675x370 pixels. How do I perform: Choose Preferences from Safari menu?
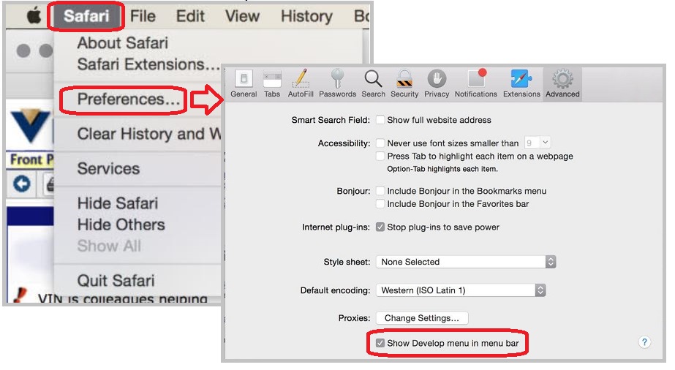click(128, 99)
